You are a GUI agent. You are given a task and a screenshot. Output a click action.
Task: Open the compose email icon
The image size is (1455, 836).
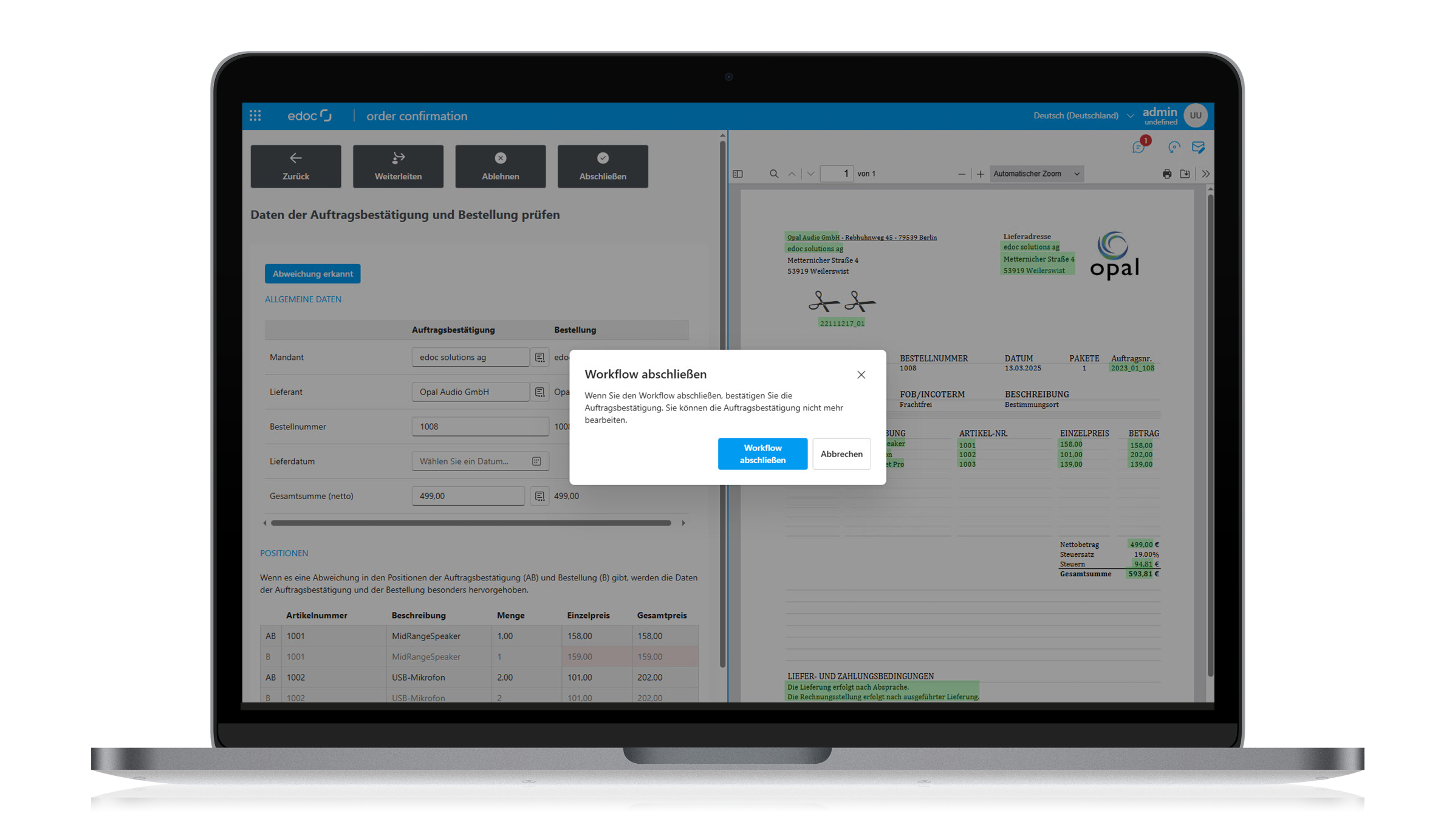pyautogui.click(x=1198, y=147)
